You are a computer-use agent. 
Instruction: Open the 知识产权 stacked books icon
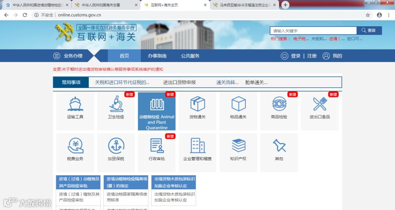click(238, 145)
